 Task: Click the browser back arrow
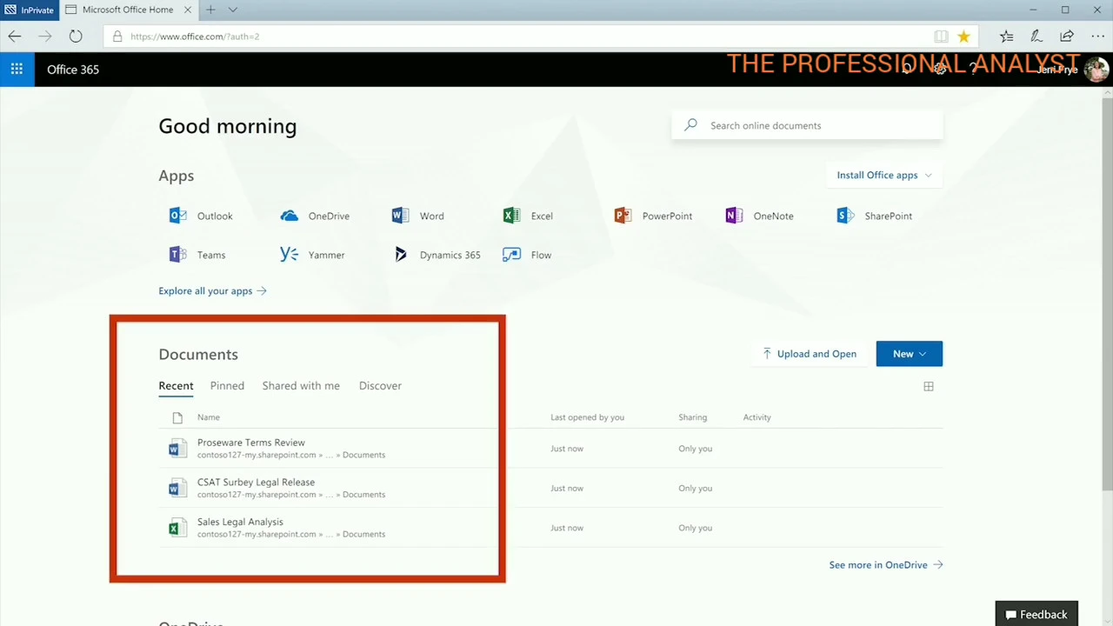pyautogui.click(x=15, y=37)
